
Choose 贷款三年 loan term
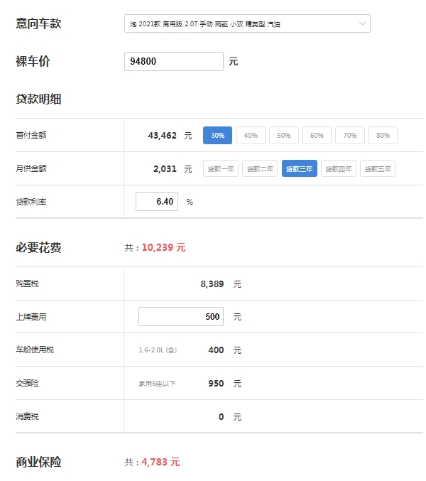(300, 168)
